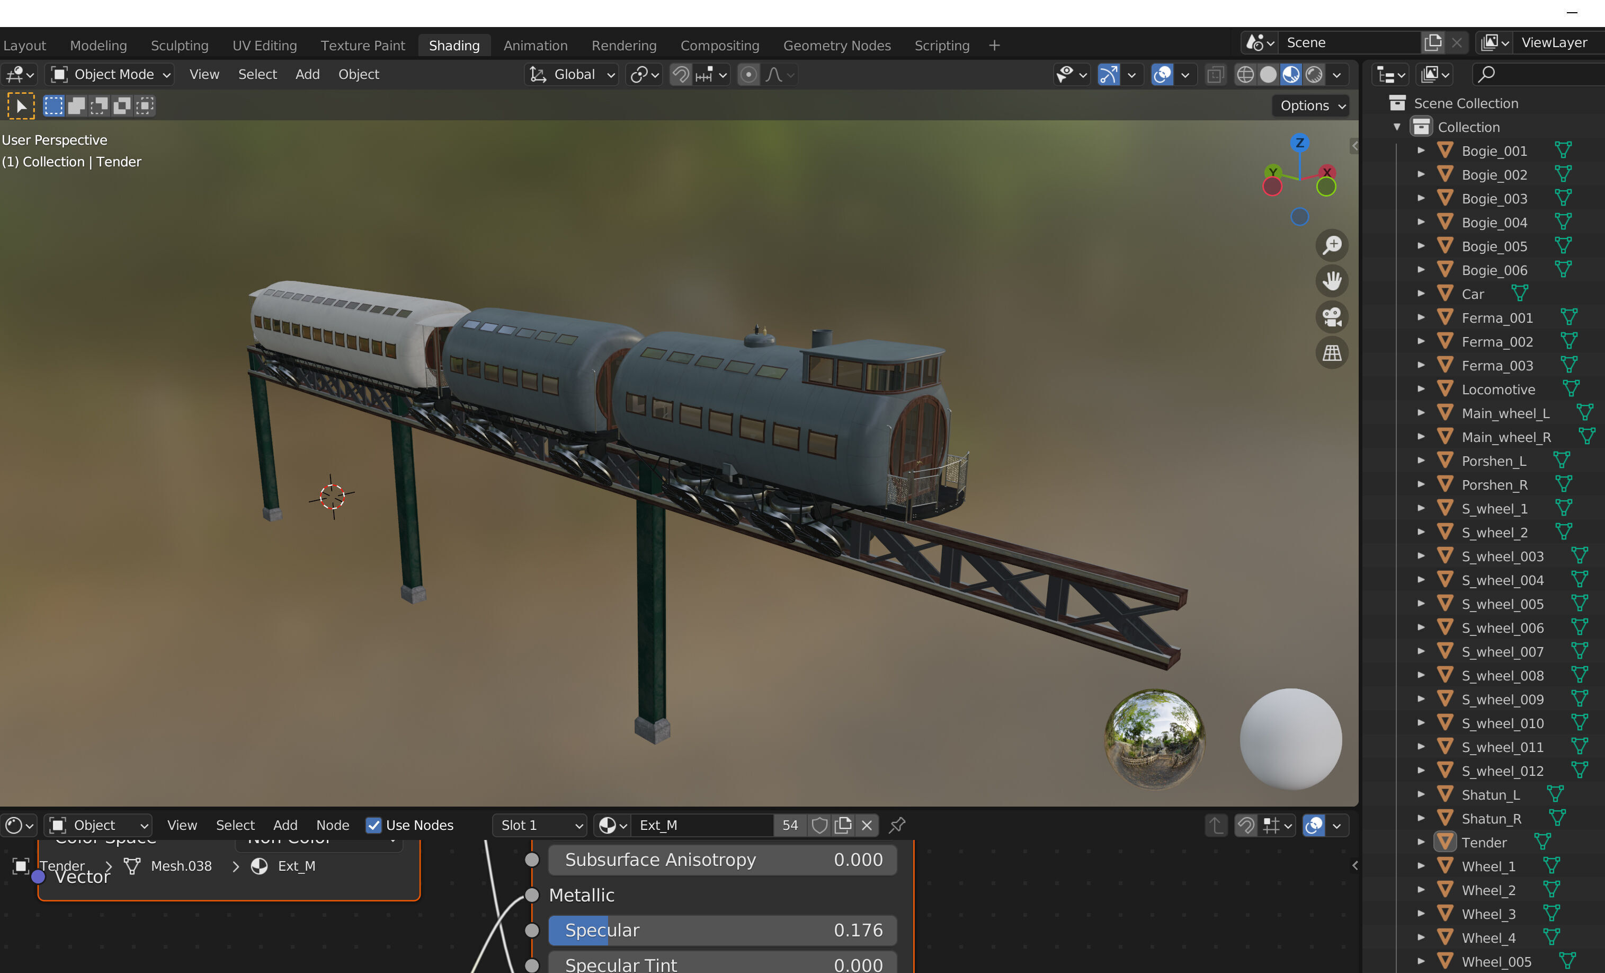Image resolution: width=1605 pixels, height=973 pixels.
Task: Expand the Locomotive tree item
Action: pyautogui.click(x=1421, y=389)
